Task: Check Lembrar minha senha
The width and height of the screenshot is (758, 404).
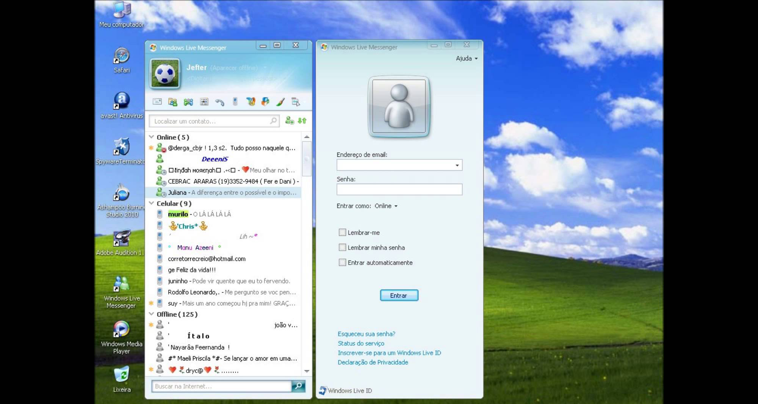Action: pos(342,248)
